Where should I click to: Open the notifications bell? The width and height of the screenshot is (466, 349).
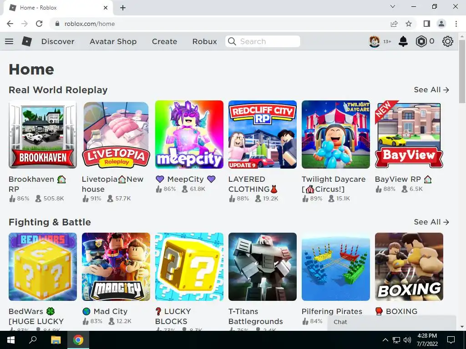point(403,41)
